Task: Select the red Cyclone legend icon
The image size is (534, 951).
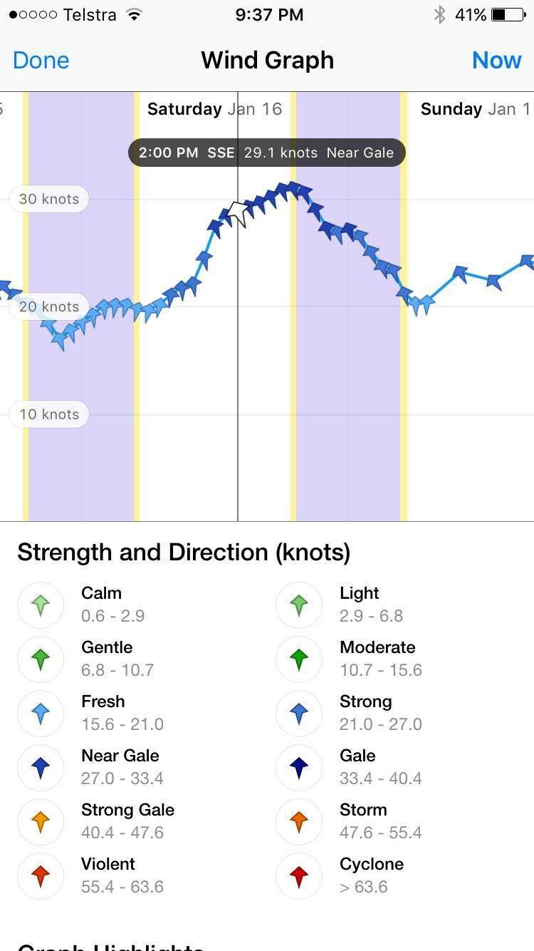Action: (299, 876)
